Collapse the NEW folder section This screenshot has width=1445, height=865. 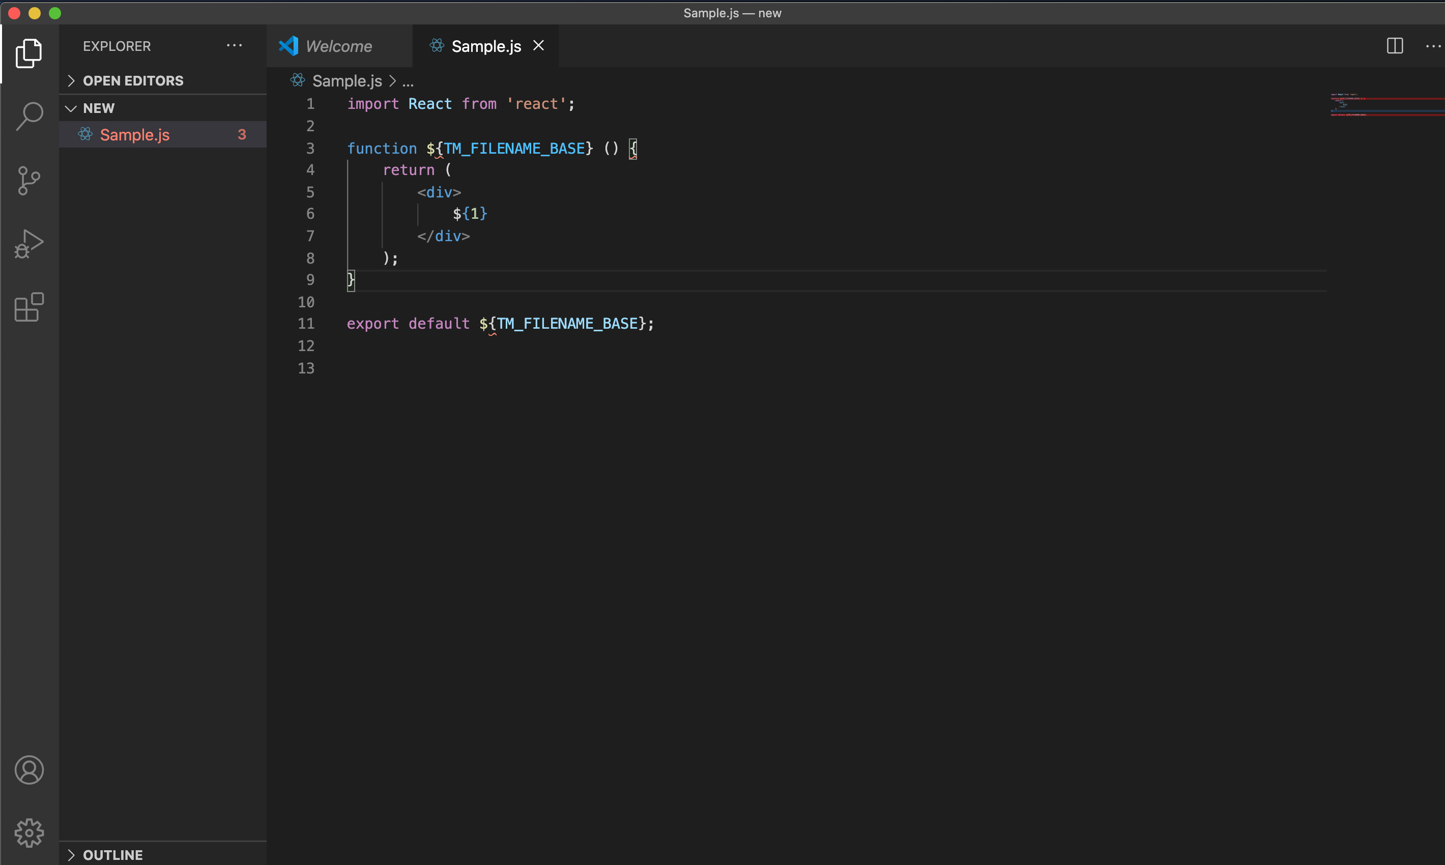99,108
